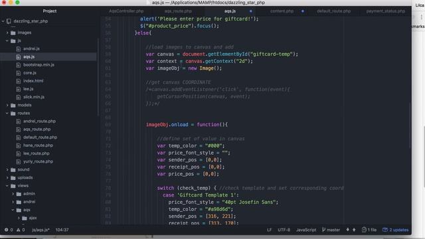This screenshot has height=239, width=425.
Task: Expand the admin folder in views
Action: [x=13, y=194]
